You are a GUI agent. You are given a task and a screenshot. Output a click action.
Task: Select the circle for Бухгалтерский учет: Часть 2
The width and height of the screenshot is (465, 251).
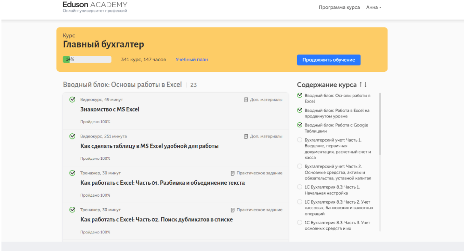coord(300,166)
